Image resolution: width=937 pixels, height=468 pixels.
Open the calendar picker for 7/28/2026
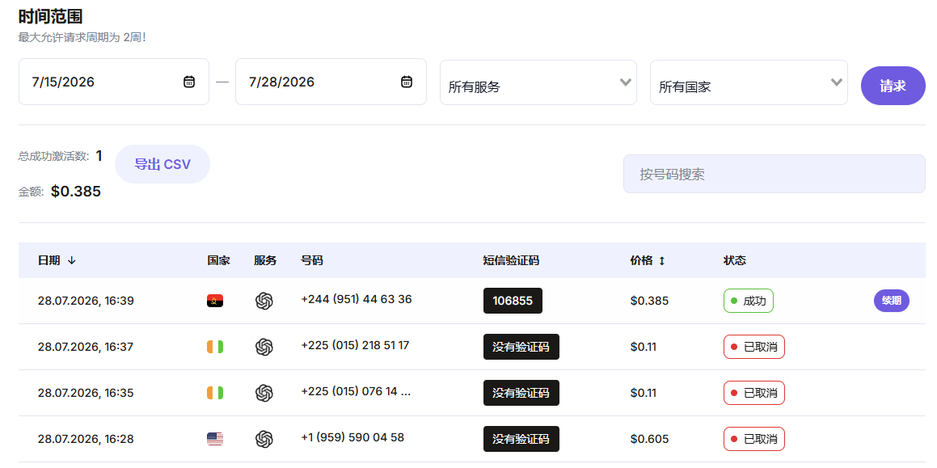pos(407,82)
